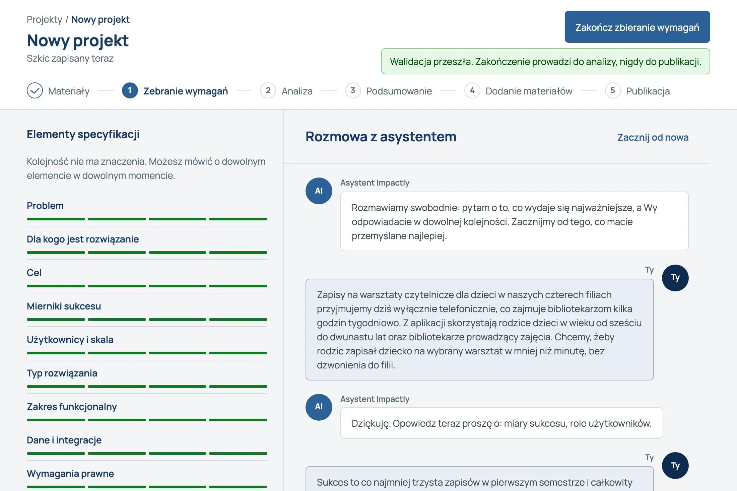The width and height of the screenshot is (737, 491).
Task: Click the first AI assistant avatar
Action: (319, 191)
